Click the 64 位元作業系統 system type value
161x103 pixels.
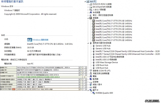pyautogui.click(x=34, y=51)
